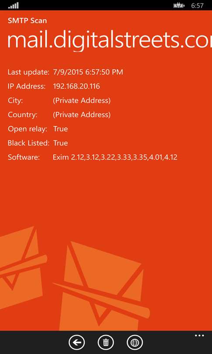Tap the Country Private Address value

tap(82, 115)
